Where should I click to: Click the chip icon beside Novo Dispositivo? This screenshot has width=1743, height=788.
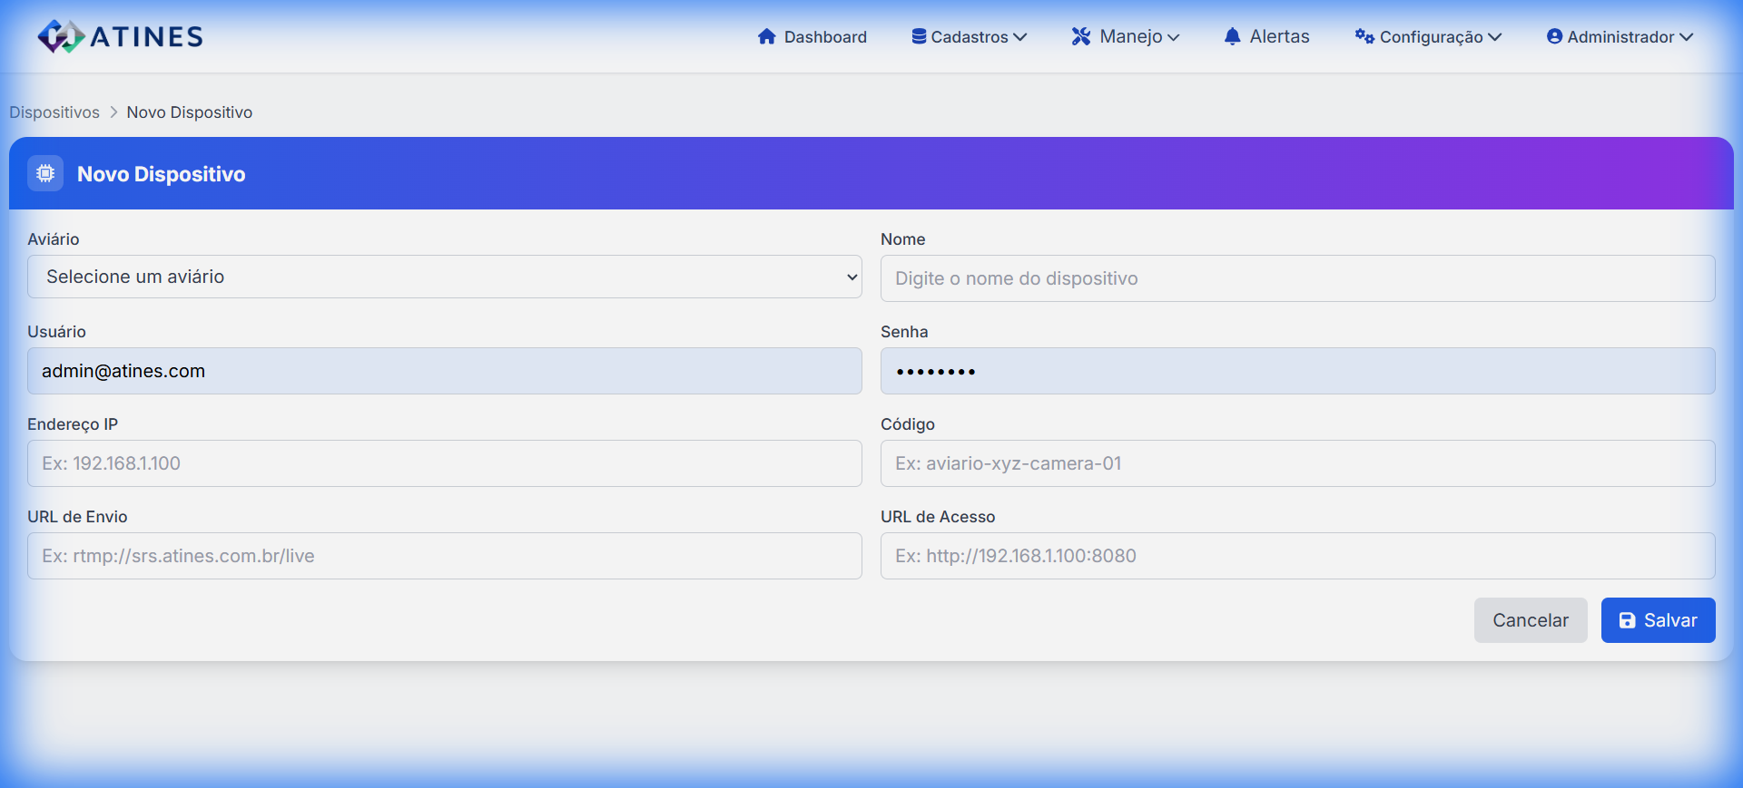[x=45, y=173]
